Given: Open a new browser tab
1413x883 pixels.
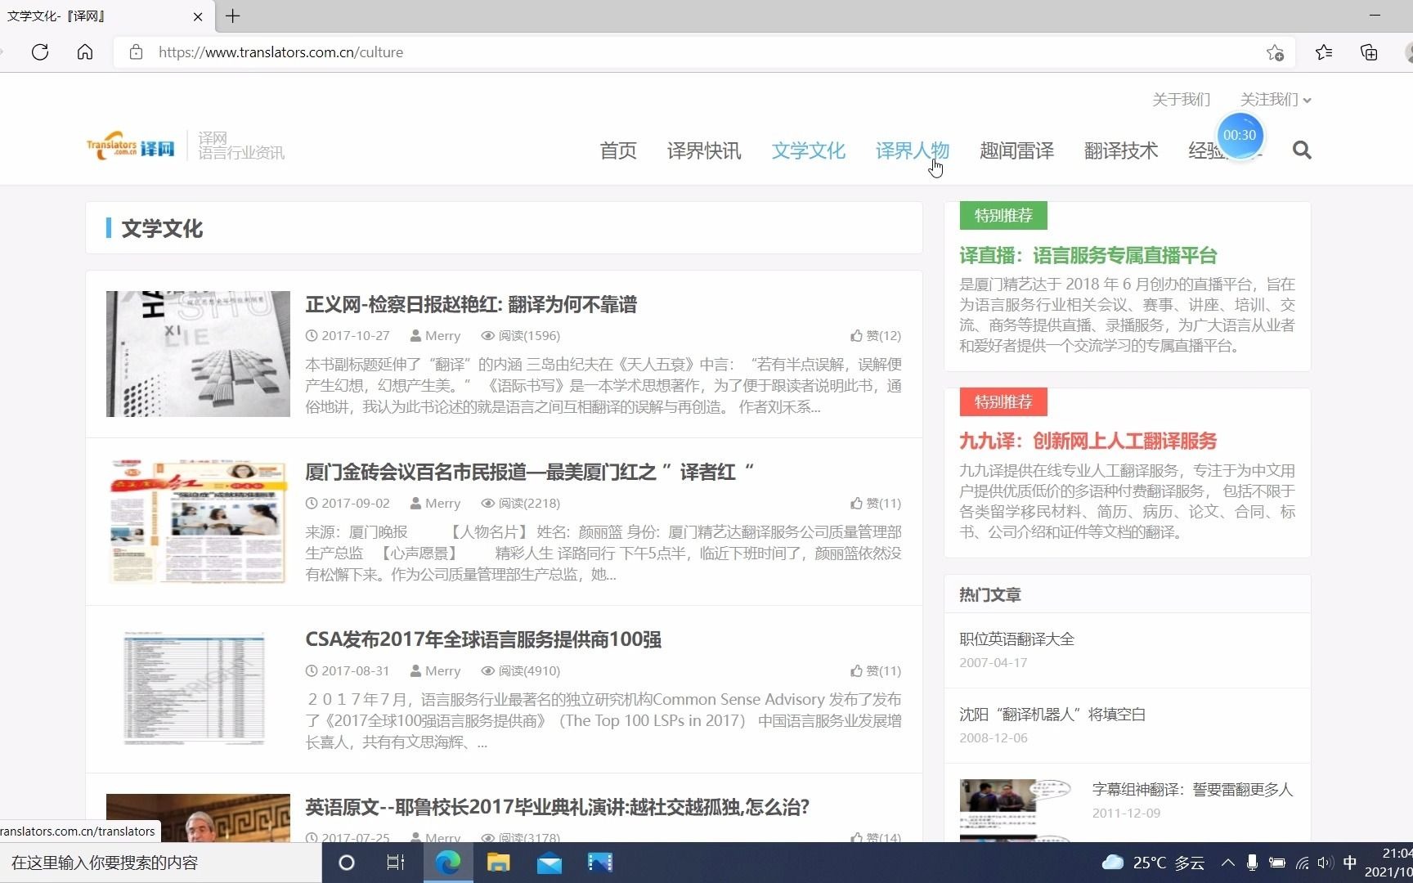Looking at the screenshot, I should pos(233,16).
